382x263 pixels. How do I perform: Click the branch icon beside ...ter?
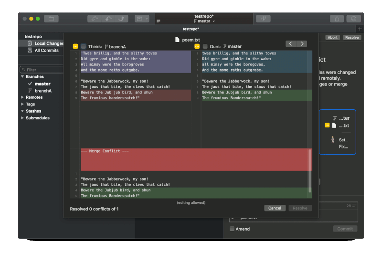pos(335,118)
